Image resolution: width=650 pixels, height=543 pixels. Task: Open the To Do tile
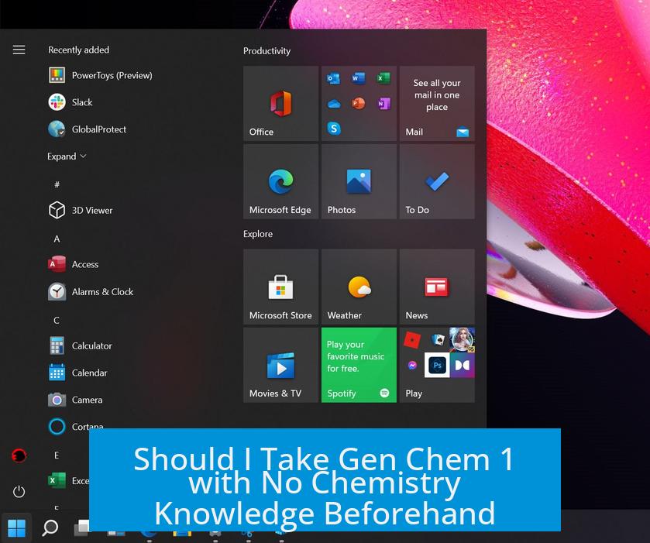[437, 181]
